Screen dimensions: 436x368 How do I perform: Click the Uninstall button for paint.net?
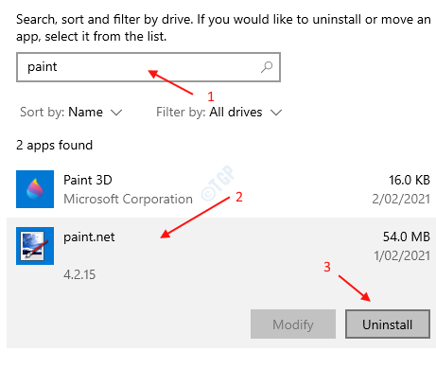click(388, 324)
